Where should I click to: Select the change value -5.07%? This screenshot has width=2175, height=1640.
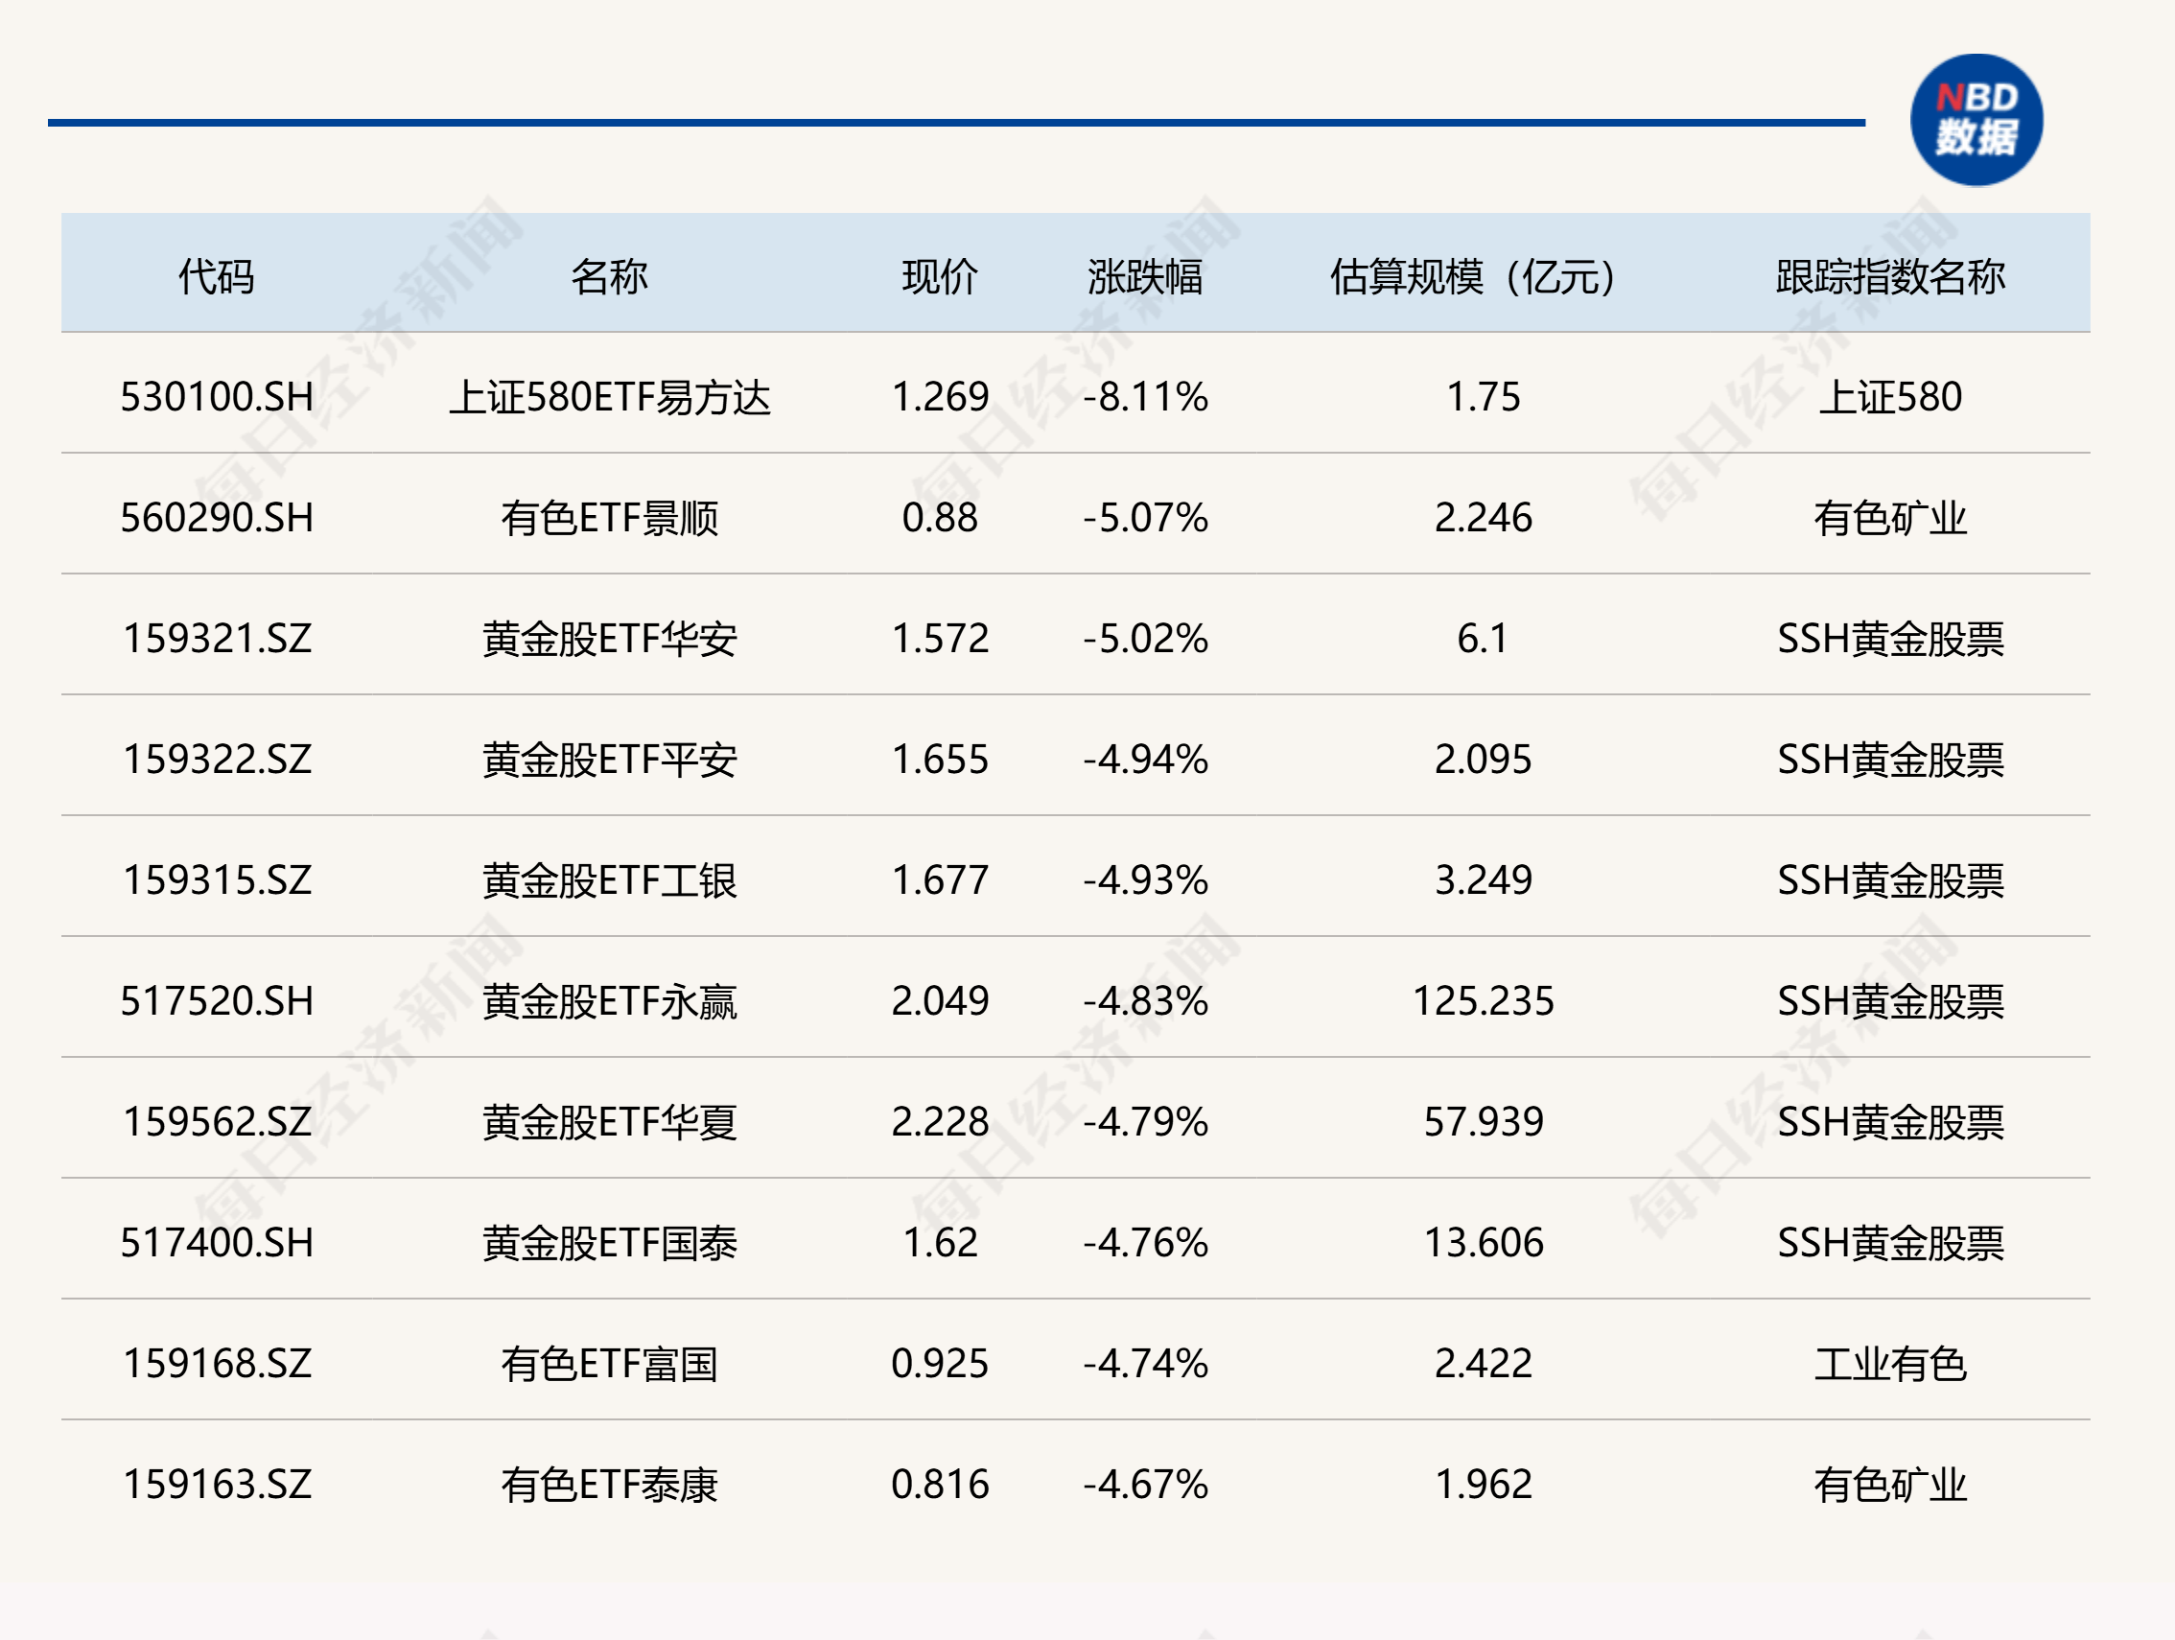(1145, 518)
